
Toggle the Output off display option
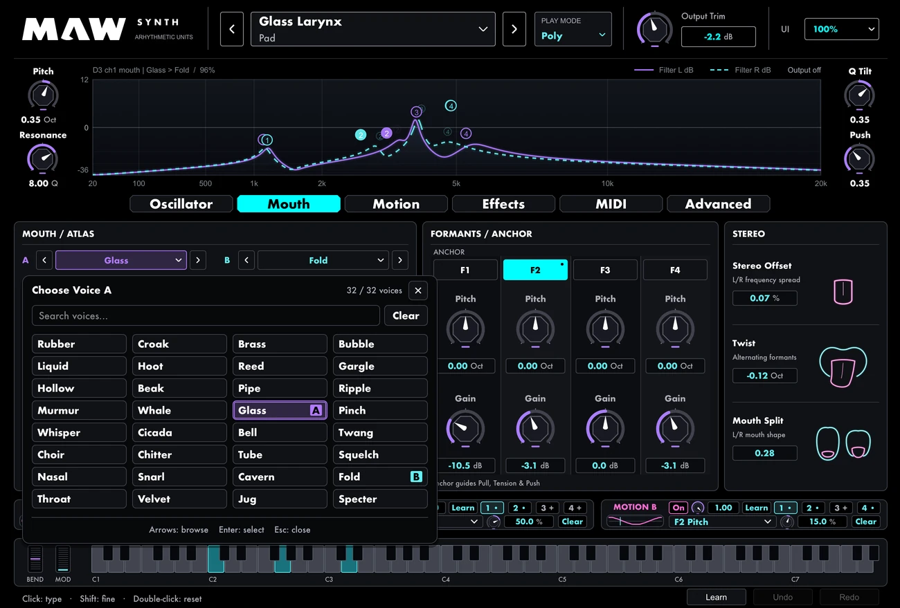coord(804,70)
